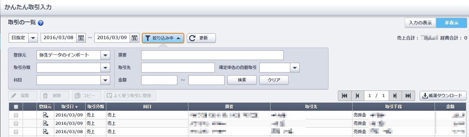Click the 帳簿ダウンロード button
This screenshot has height=137, width=469.
click(x=443, y=96)
